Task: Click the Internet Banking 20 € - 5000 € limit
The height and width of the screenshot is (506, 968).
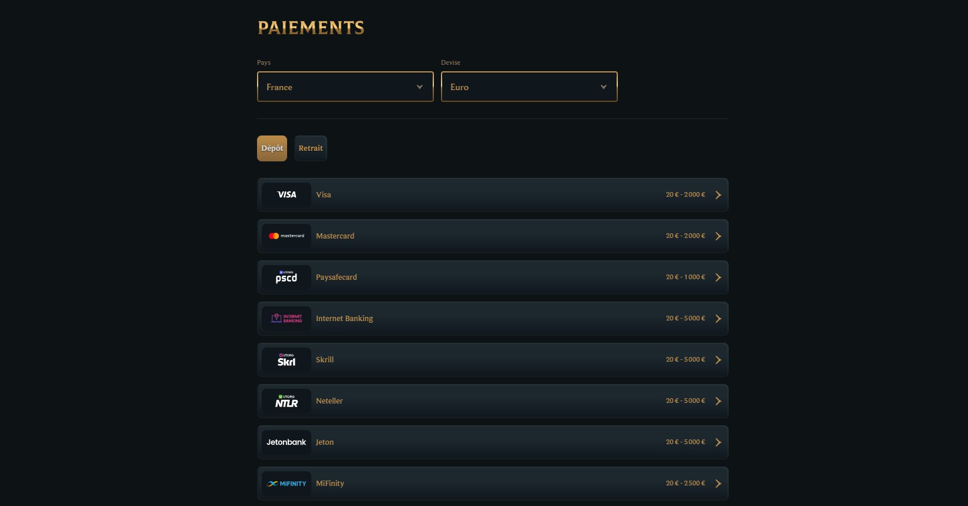Action: 685,319
